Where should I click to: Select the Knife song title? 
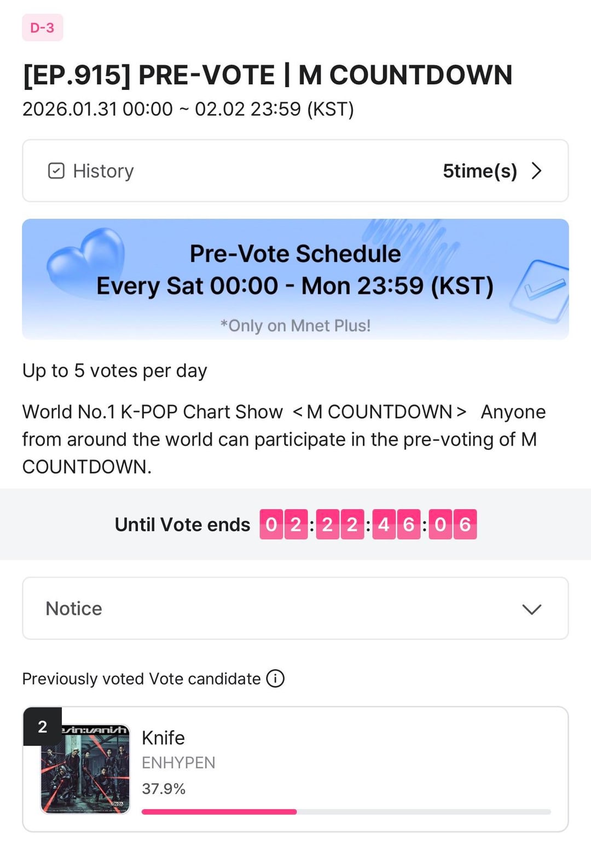pyautogui.click(x=163, y=738)
